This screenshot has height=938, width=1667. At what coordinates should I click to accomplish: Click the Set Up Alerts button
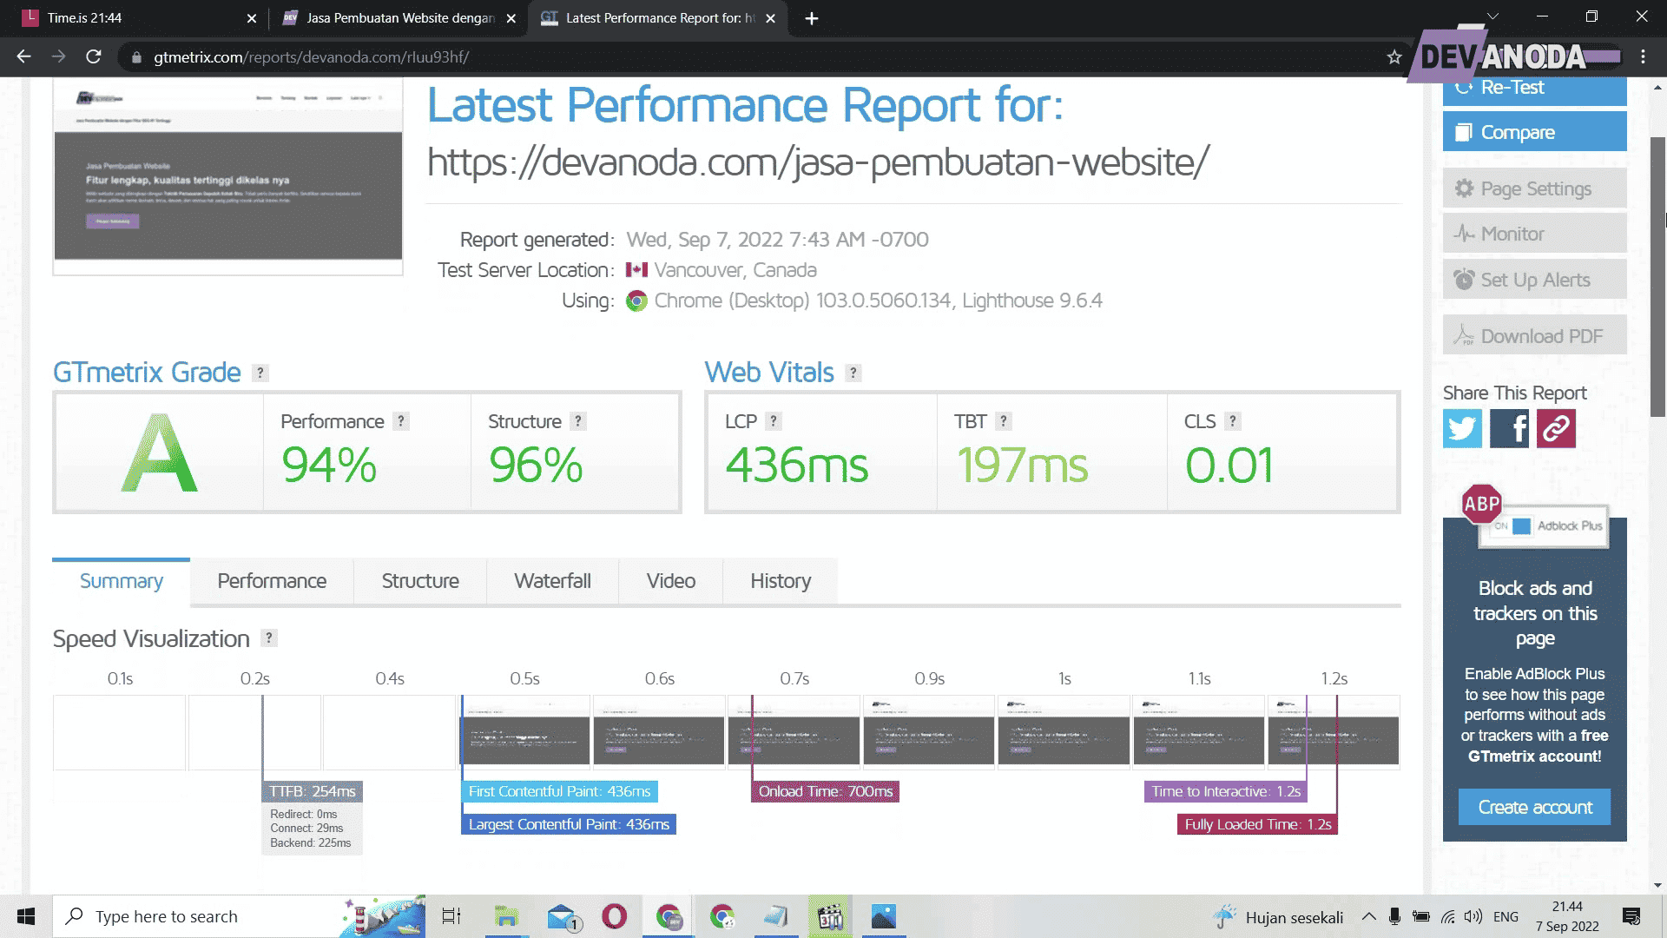[1534, 280]
